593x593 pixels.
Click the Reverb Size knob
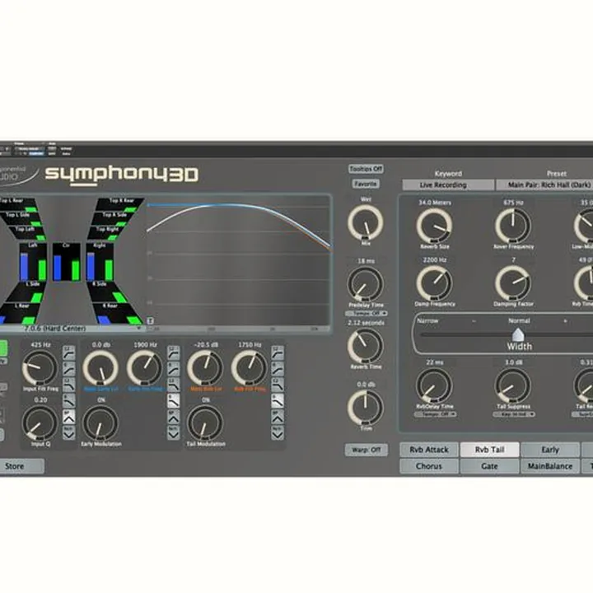pyautogui.click(x=434, y=226)
